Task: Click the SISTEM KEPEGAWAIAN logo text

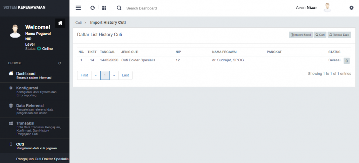Action: [x=24, y=7]
